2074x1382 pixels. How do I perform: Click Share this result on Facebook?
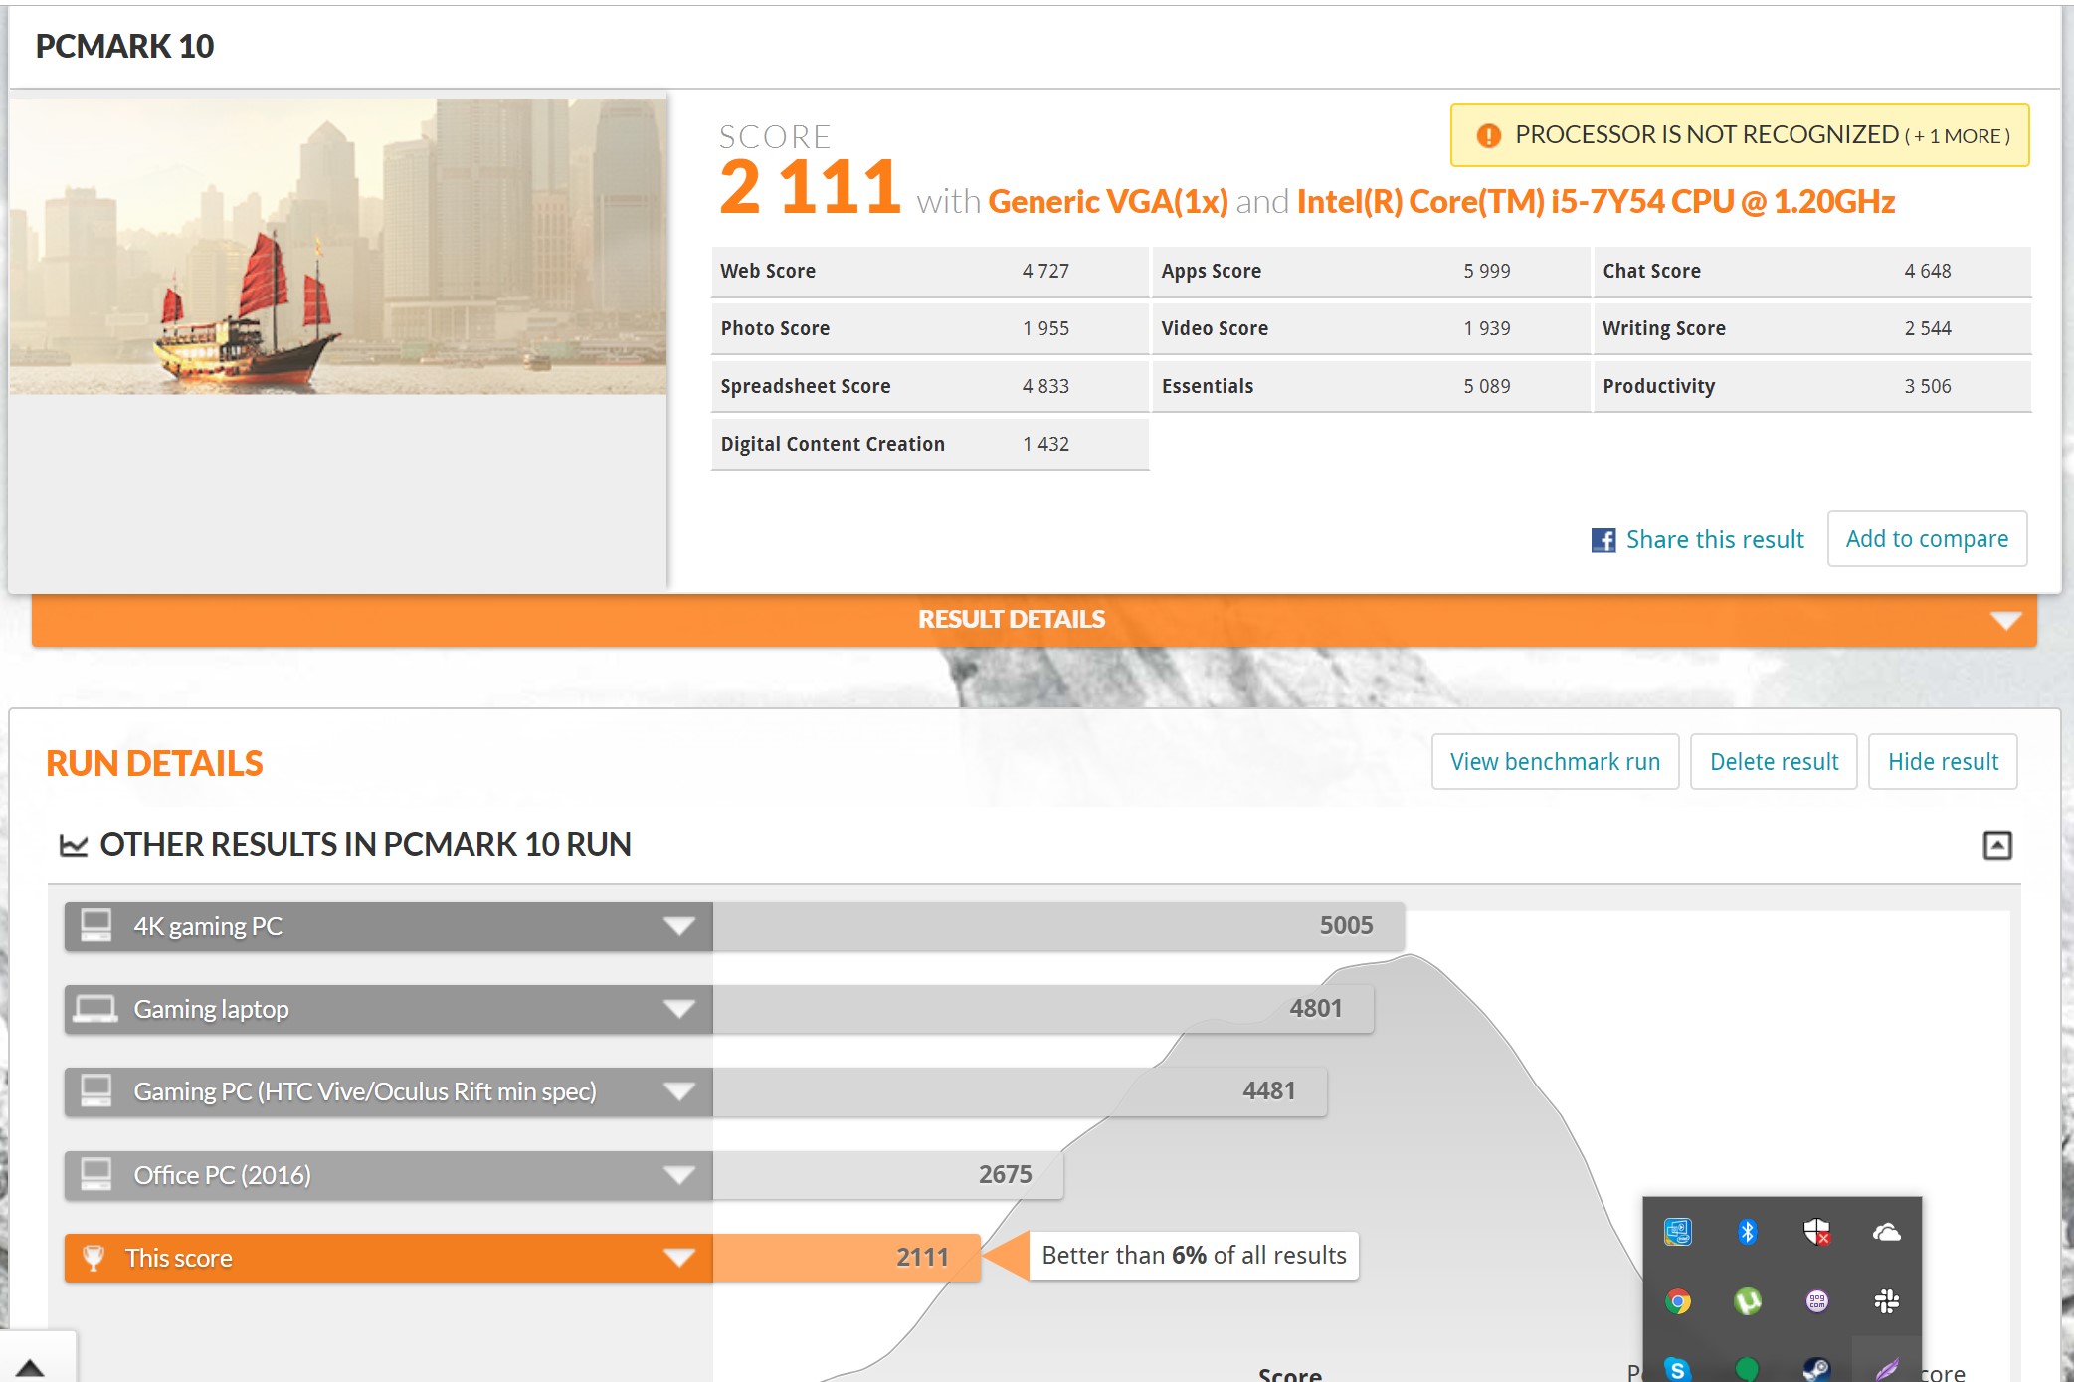point(1697,539)
